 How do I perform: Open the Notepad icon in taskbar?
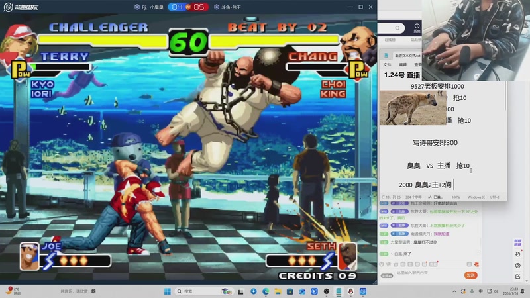(339, 291)
